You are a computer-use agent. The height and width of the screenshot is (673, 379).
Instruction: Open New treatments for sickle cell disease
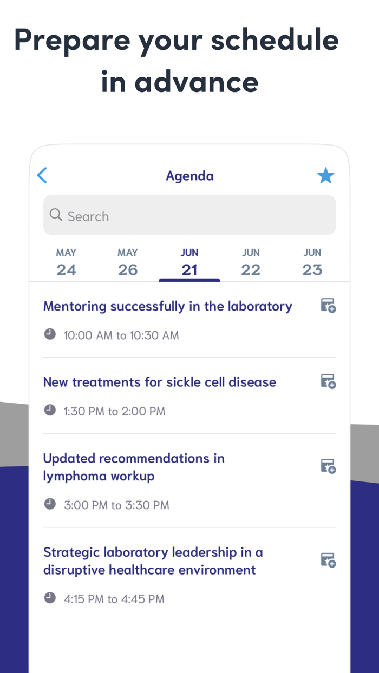coord(160,382)
